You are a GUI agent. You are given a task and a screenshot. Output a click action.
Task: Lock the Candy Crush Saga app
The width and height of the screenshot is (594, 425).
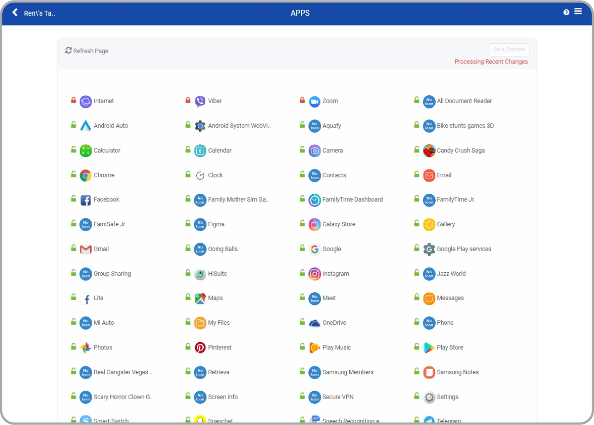click(417, 149)
